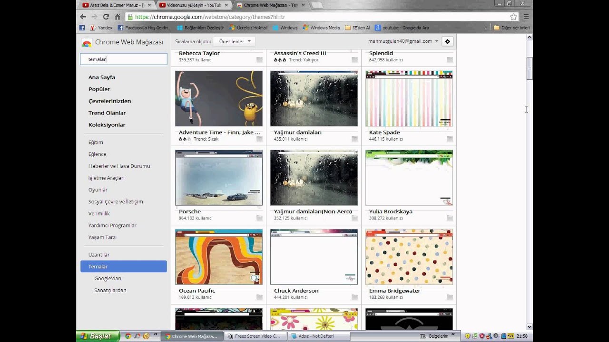Close the Videonuzu yükleyin YouTube tab

[x=226, y=5]
